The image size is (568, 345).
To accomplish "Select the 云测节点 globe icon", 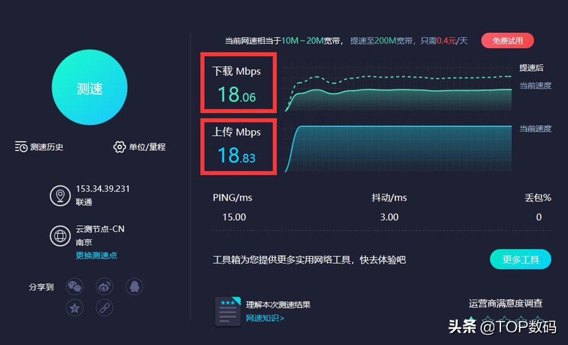I will pos(60,236).
